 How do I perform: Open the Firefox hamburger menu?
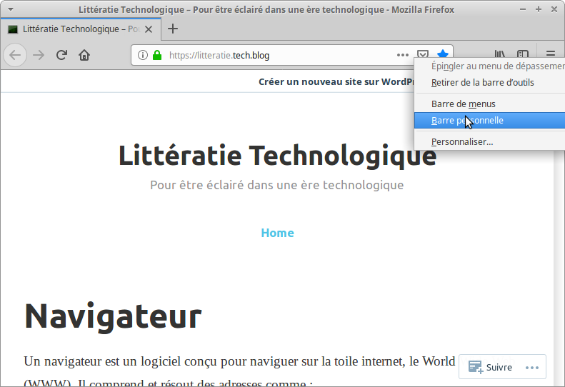tap(551, 55)
